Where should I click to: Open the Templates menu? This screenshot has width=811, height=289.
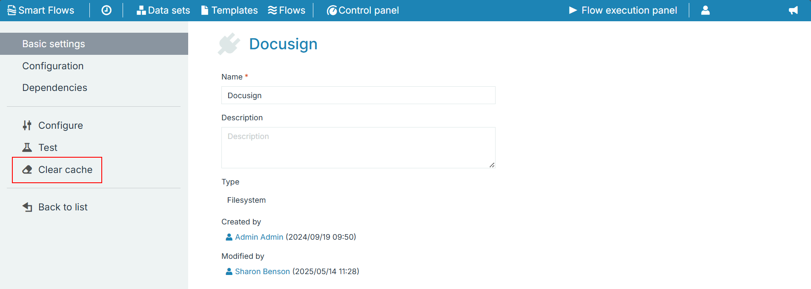[x=229, y=10]
